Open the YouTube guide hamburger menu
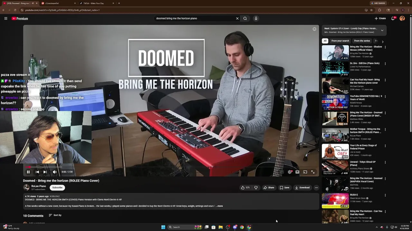Image resolution: width=412 pixels, height=231 pixels. pos(6,19)
